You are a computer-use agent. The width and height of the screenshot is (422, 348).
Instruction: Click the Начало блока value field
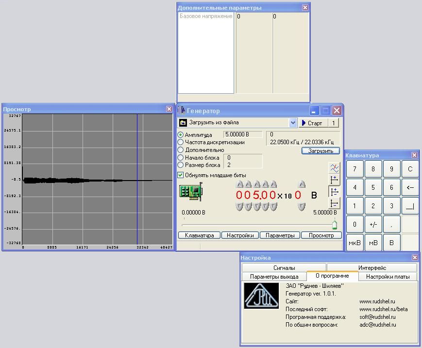pos(243,158)
